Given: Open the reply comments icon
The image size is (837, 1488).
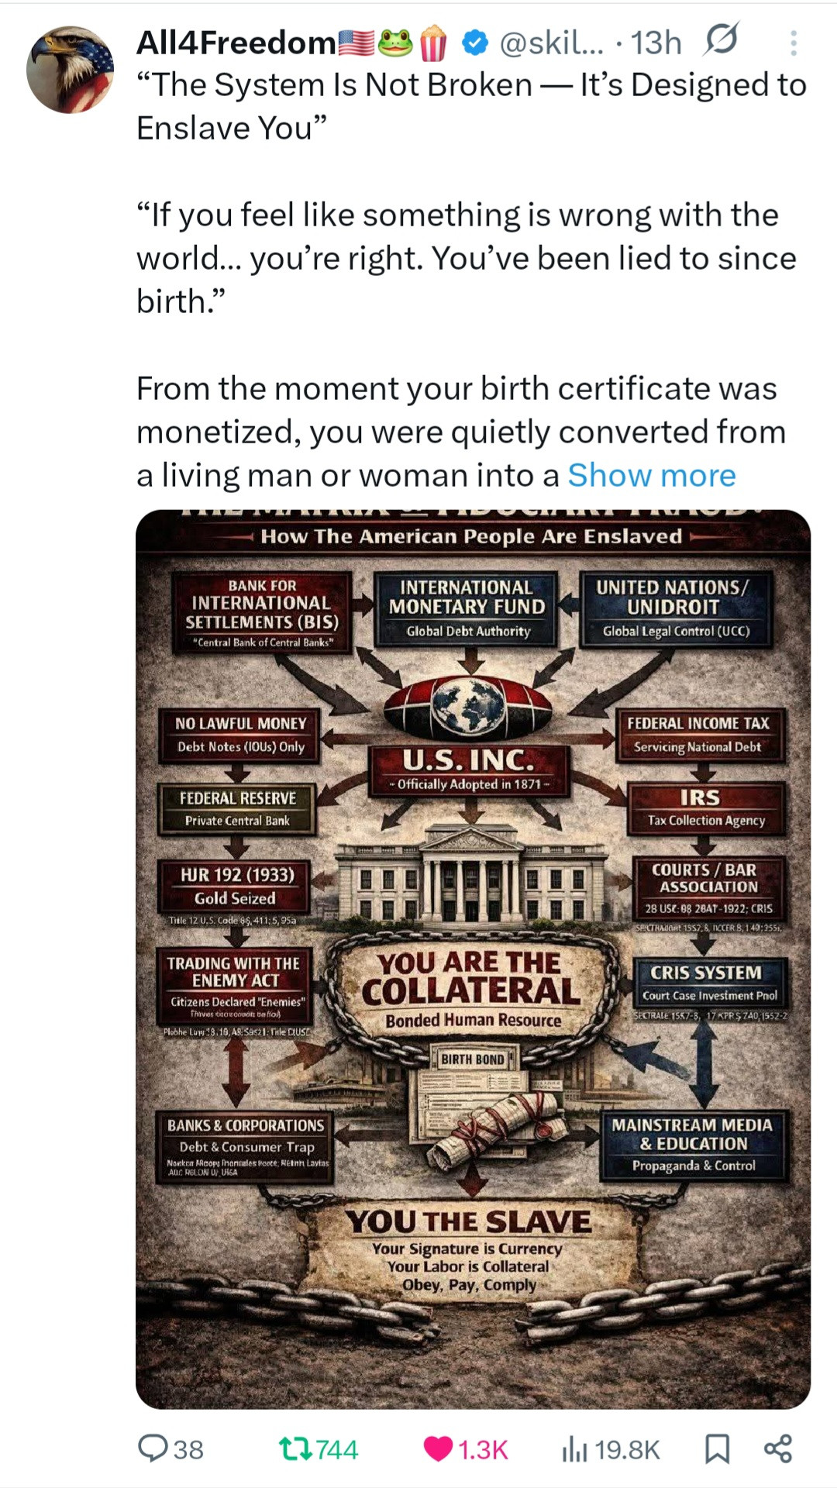Looking at the screenshot, I should click(153, 1448).
